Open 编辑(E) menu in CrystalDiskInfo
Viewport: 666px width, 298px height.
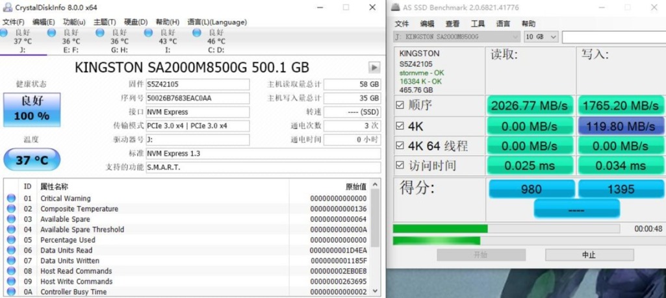[x=44, y=22]
